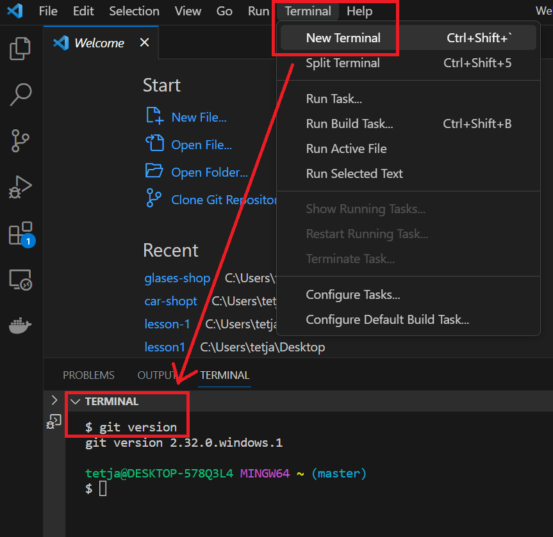Close the Welcome tab
The width and height of the screenshot is (553, 537).
144,43
